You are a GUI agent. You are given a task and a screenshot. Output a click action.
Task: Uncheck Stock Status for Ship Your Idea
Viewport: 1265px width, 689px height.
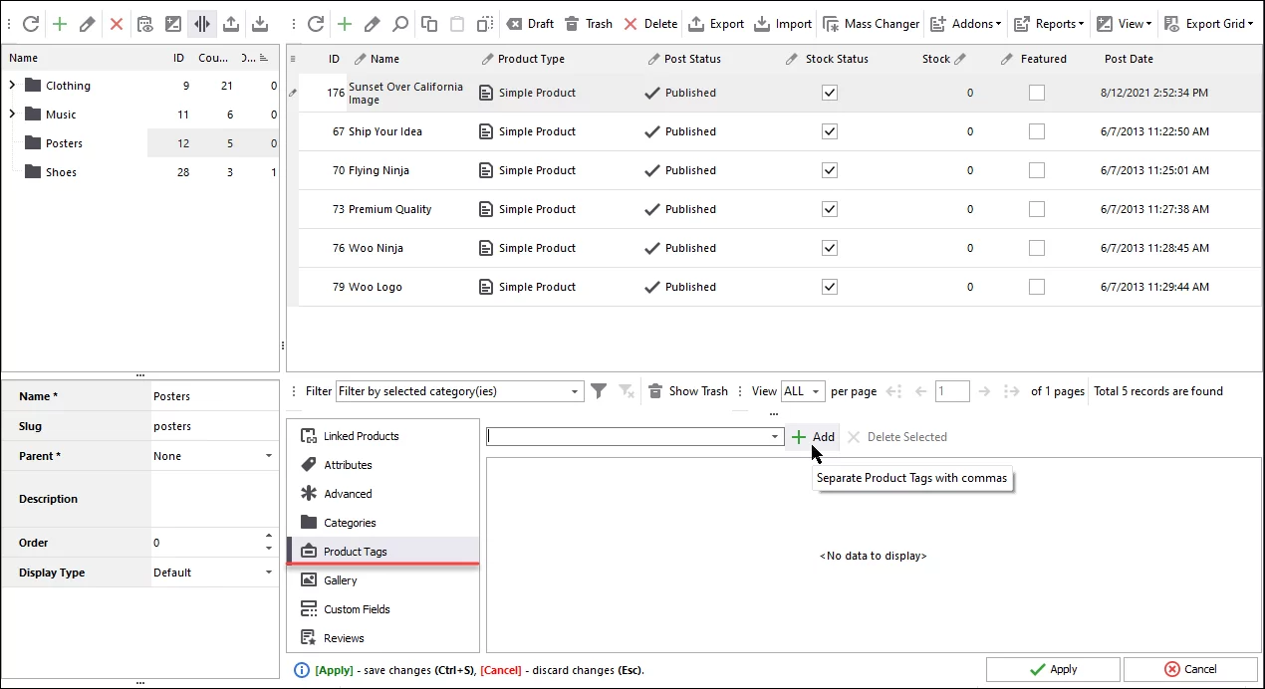pyautogui.click(x=830, y=131)
